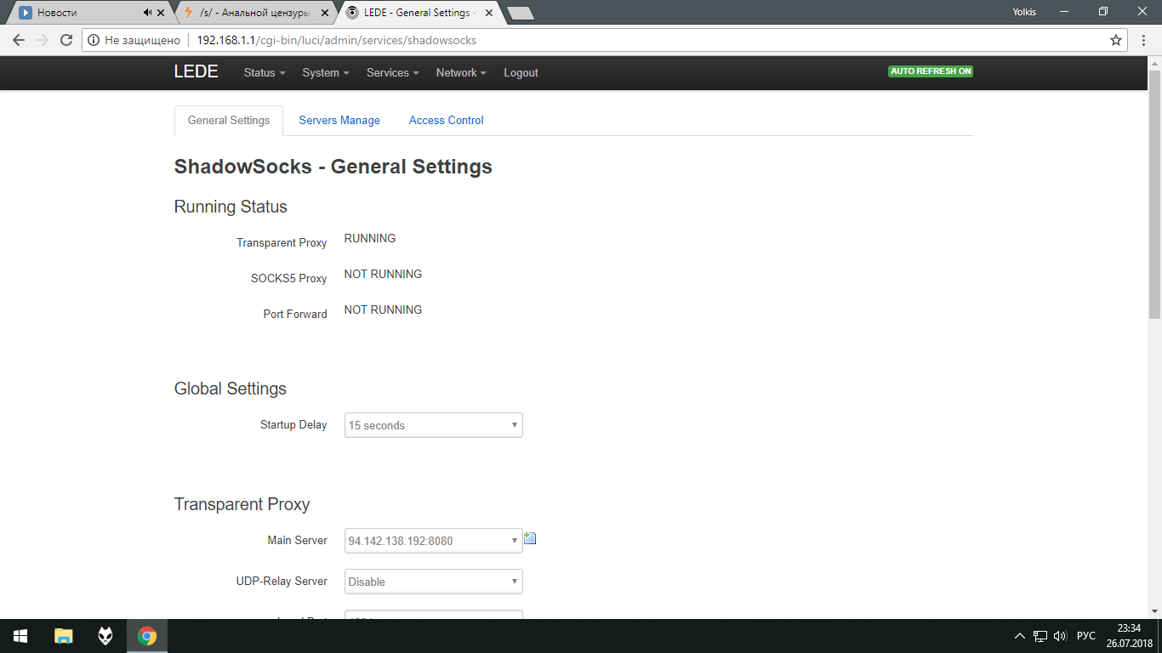Click the Global Settings heading

pos(231,389)
